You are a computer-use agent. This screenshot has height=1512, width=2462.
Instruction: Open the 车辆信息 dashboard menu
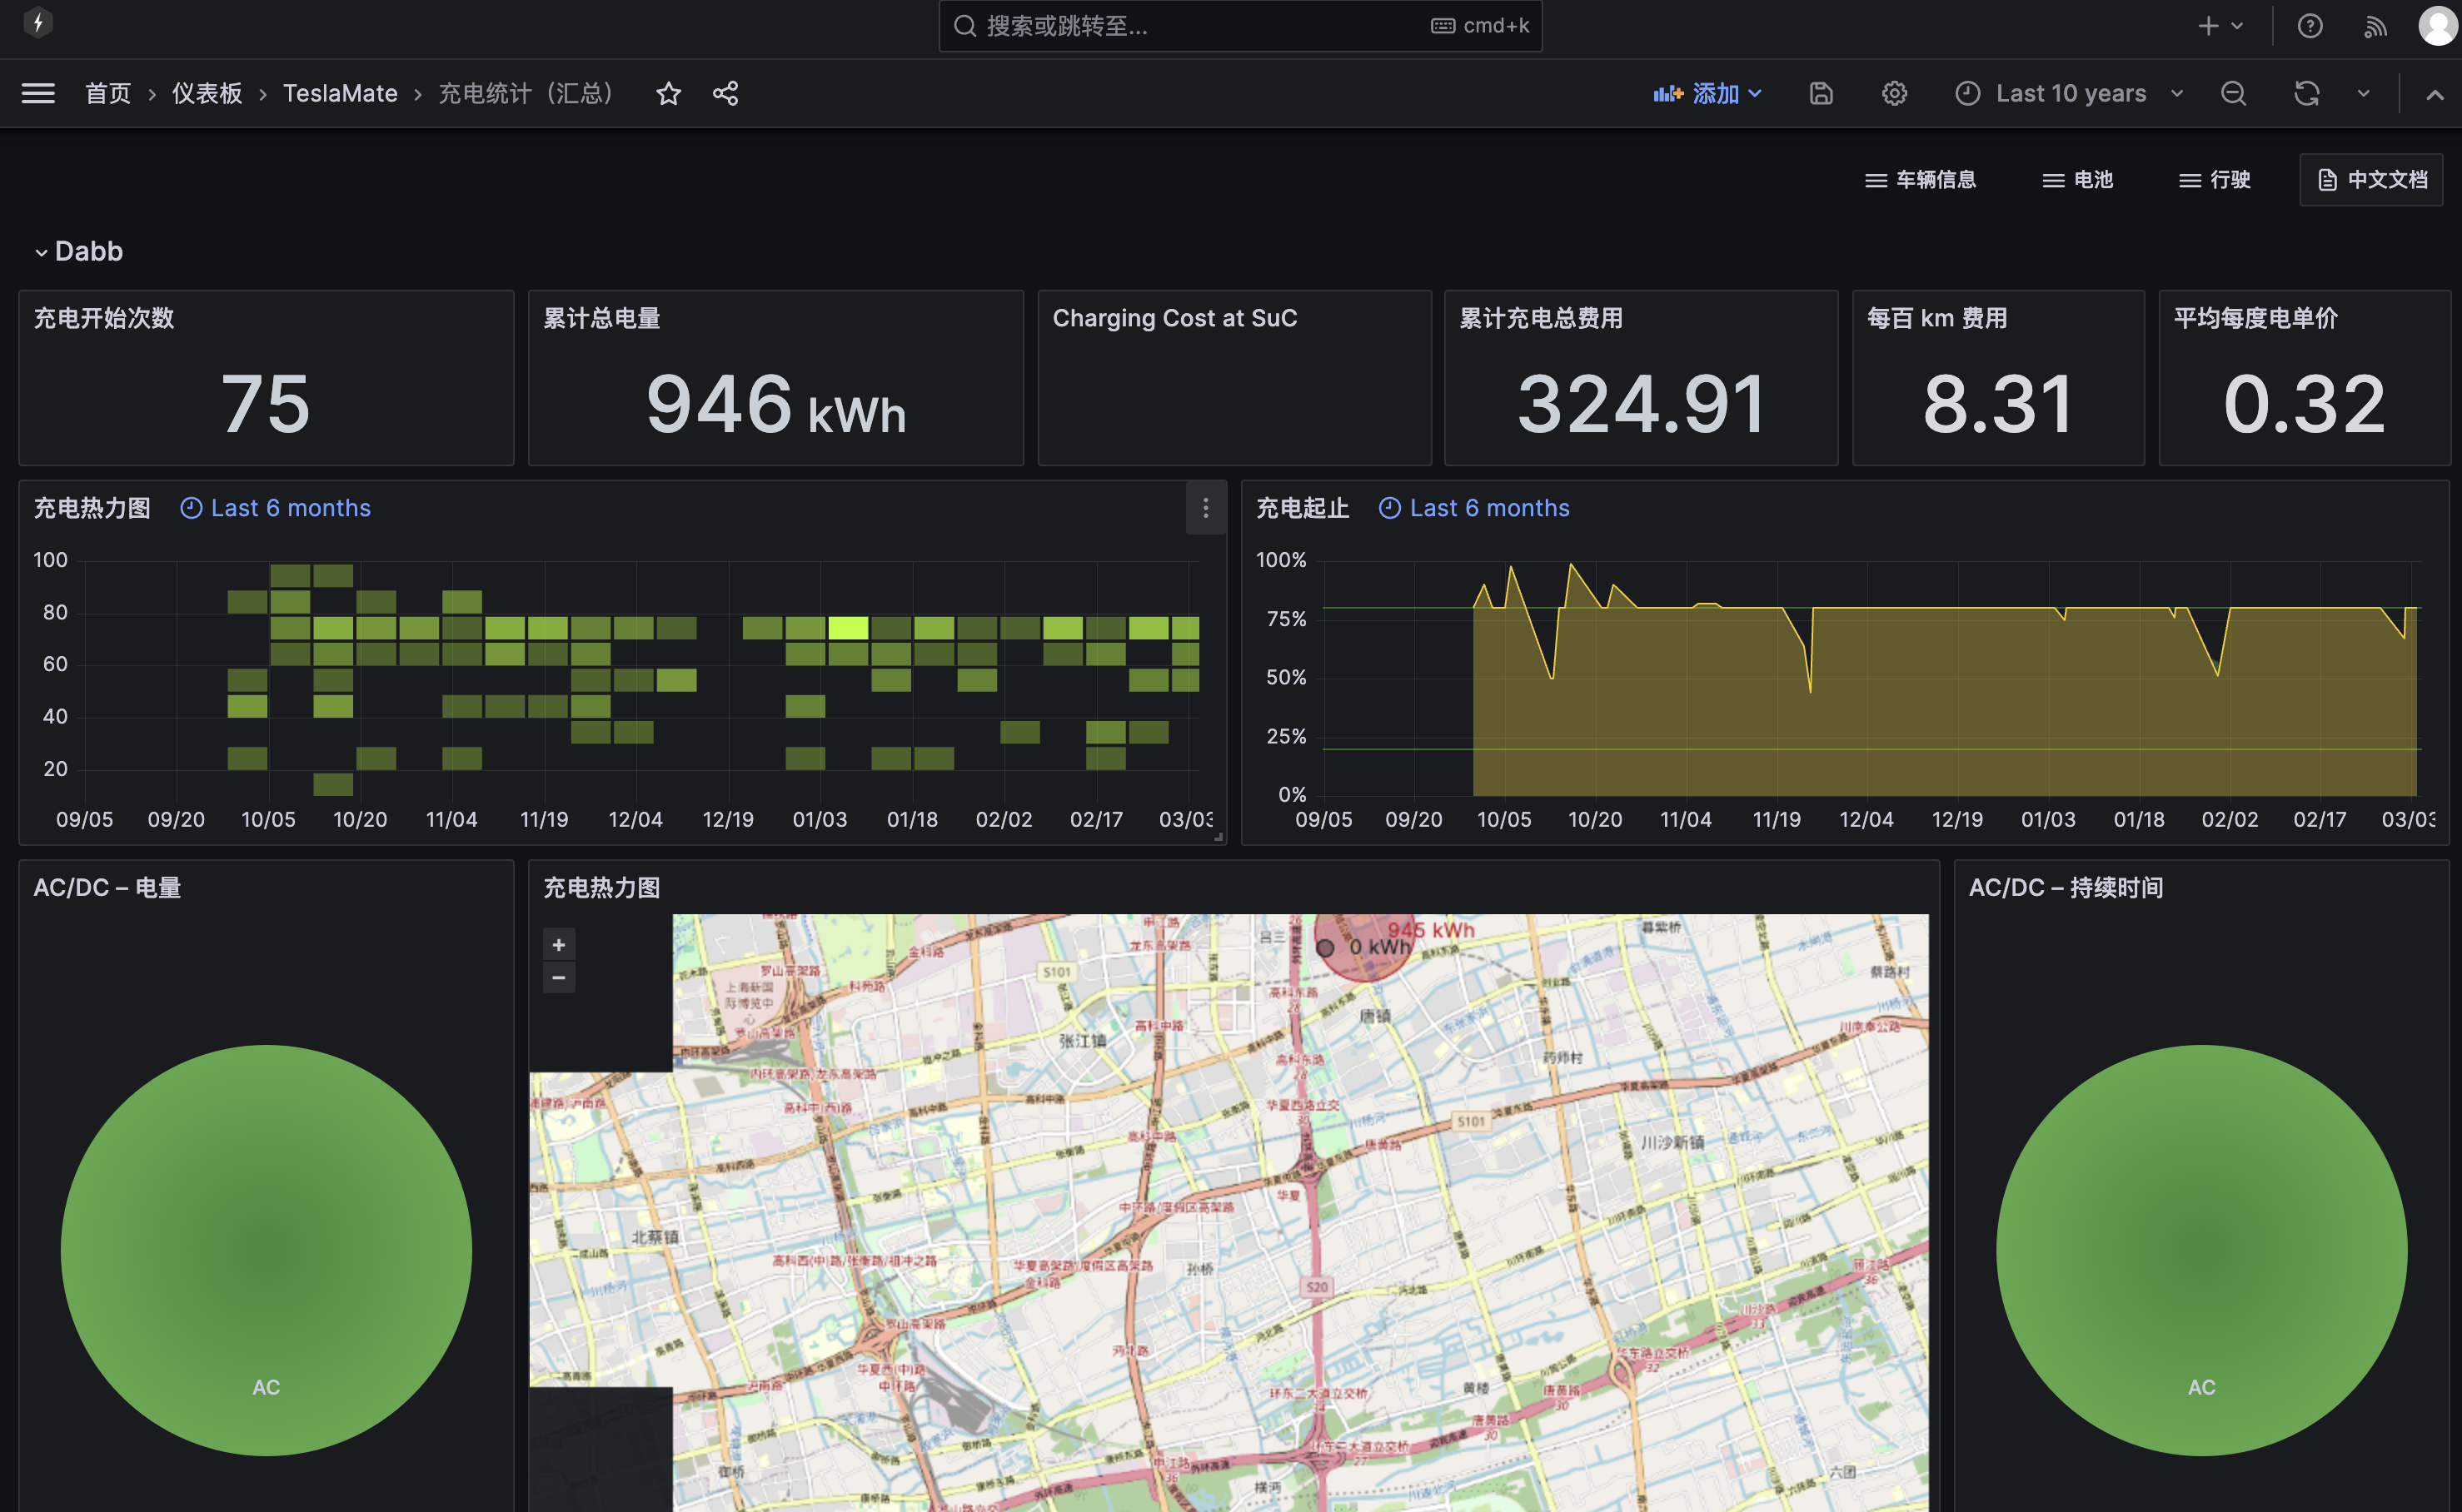1921,180
